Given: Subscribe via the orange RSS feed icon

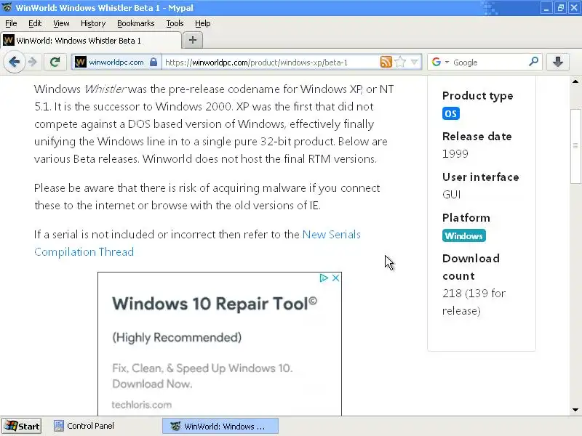Looking at the screenshot, I should click(386, 62).
